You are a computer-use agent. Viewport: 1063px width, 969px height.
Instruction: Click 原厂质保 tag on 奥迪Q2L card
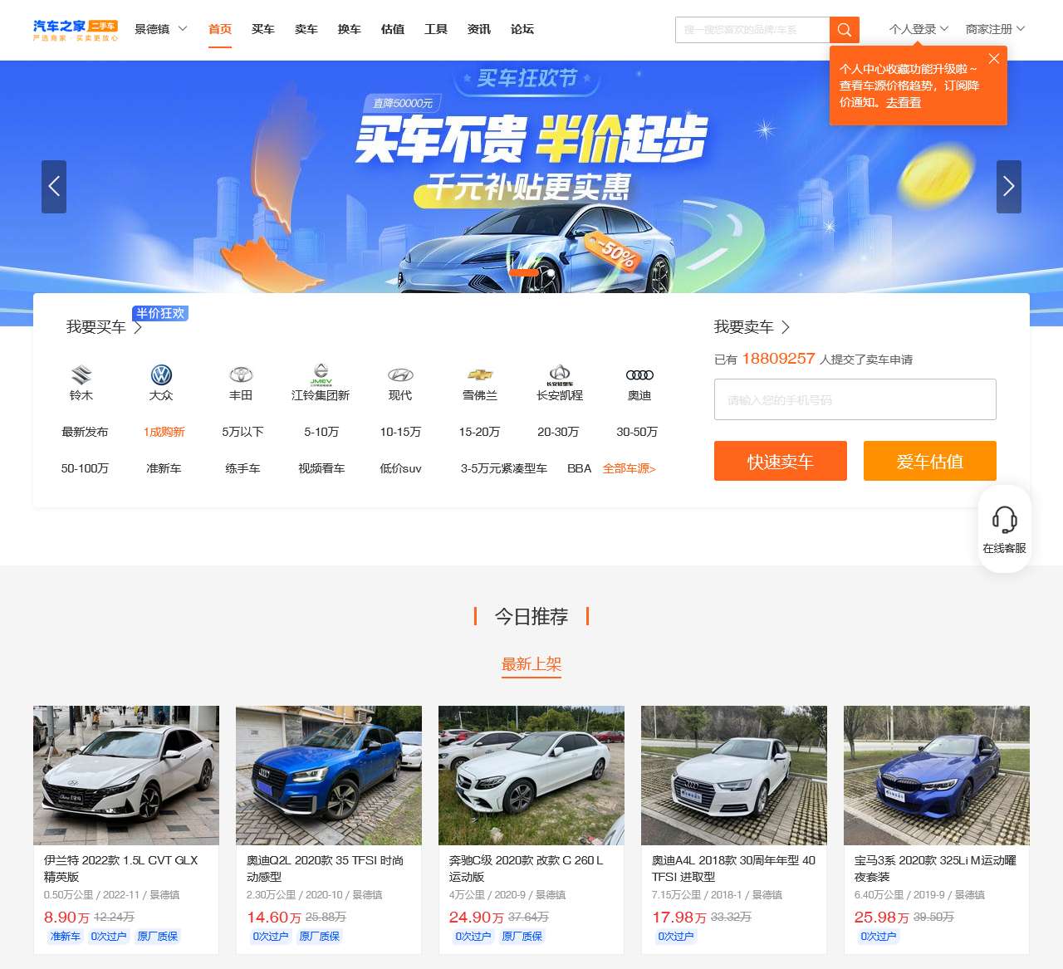point(320,937)
